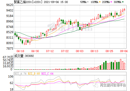
Task: Click the 9620 price axis label
Action: click(10, 5)
